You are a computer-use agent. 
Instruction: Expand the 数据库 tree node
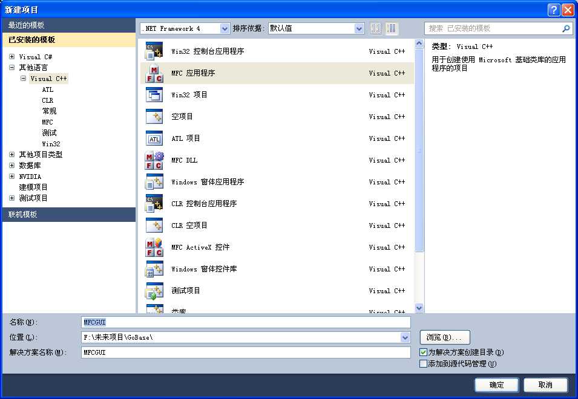pyautogui.click(x=11, y=165)
